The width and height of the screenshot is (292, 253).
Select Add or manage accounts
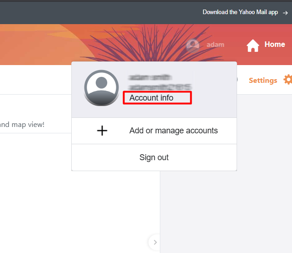click(173, 131)
